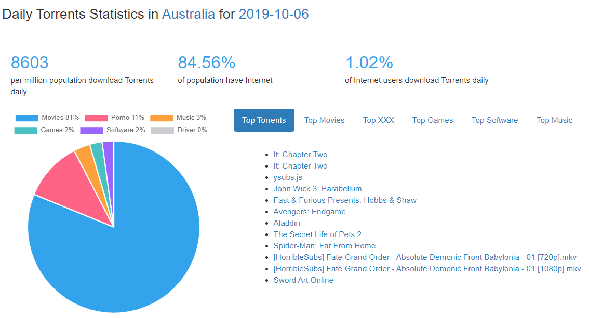Click the Driver 0% gray legend swatch
The height and width of the screenshot is (318, 589).
(162, 130)
